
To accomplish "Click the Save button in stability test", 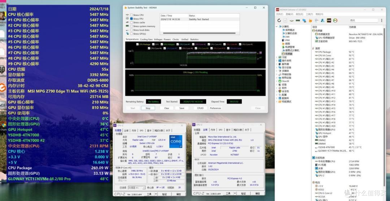I will pos(182,108).
